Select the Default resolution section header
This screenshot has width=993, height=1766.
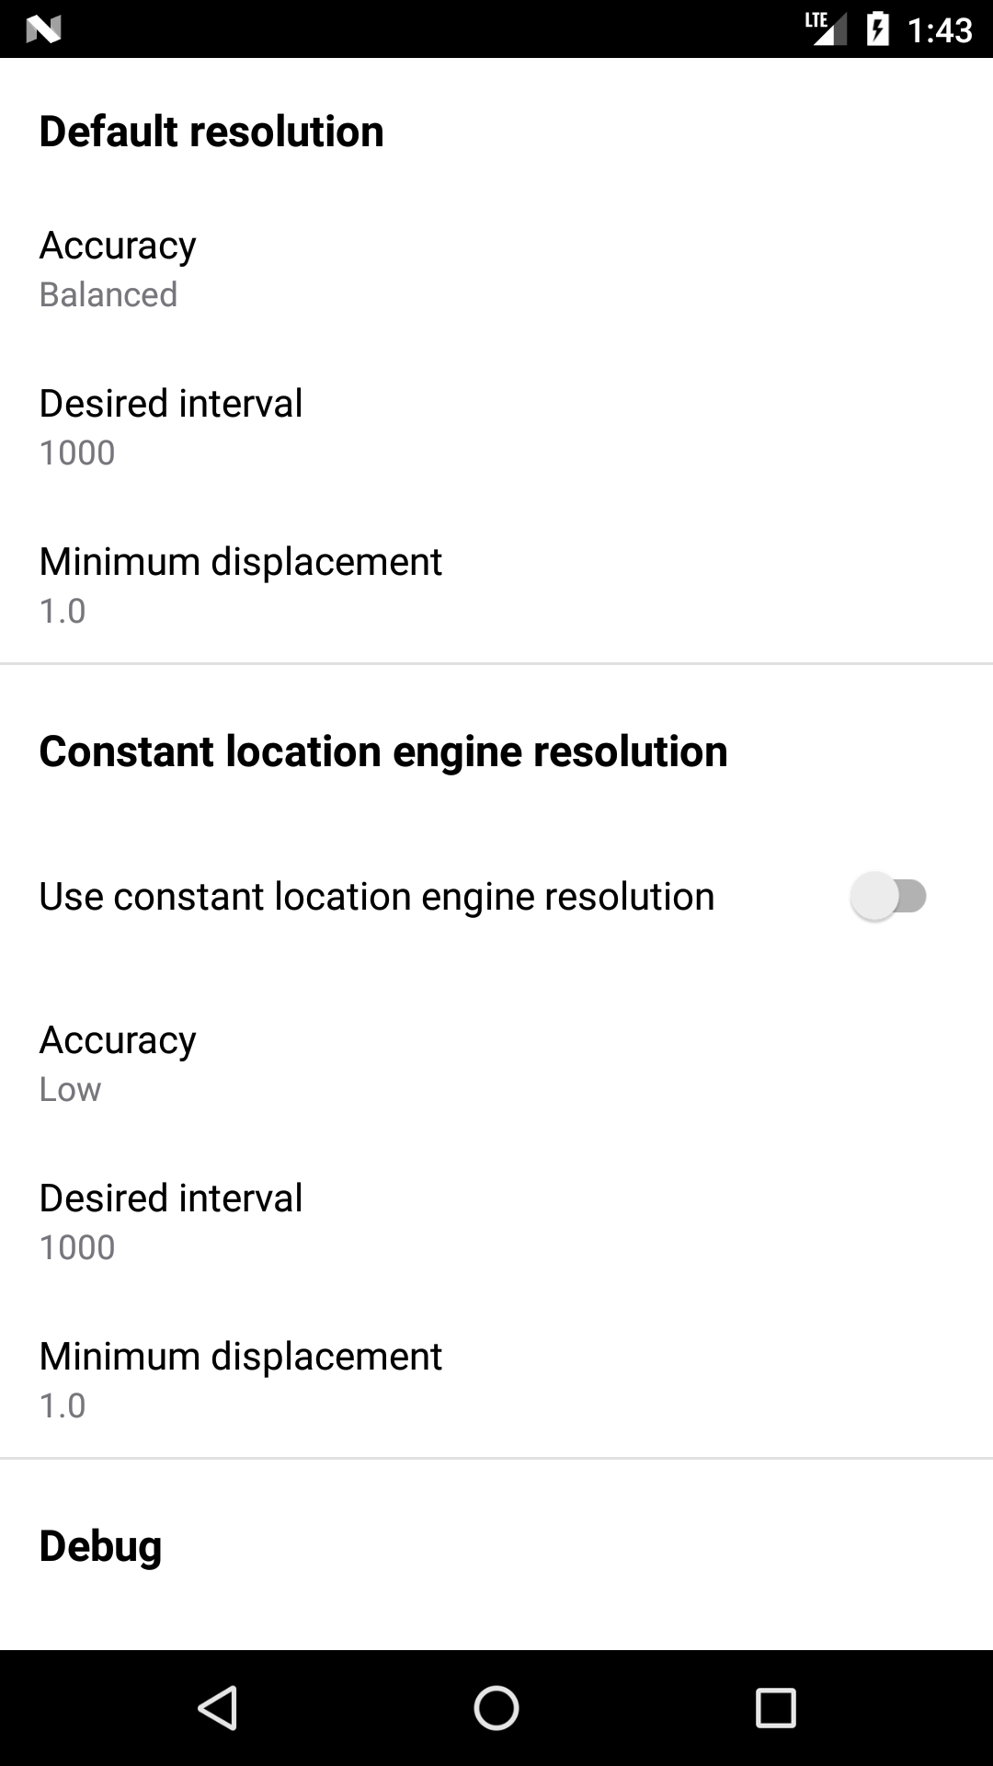click(x=211, y=131)
